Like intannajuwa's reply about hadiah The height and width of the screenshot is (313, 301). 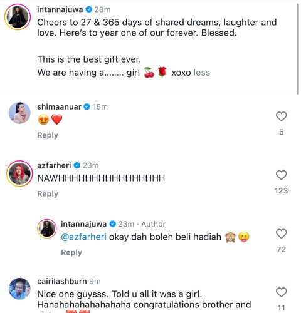(281, 233)
